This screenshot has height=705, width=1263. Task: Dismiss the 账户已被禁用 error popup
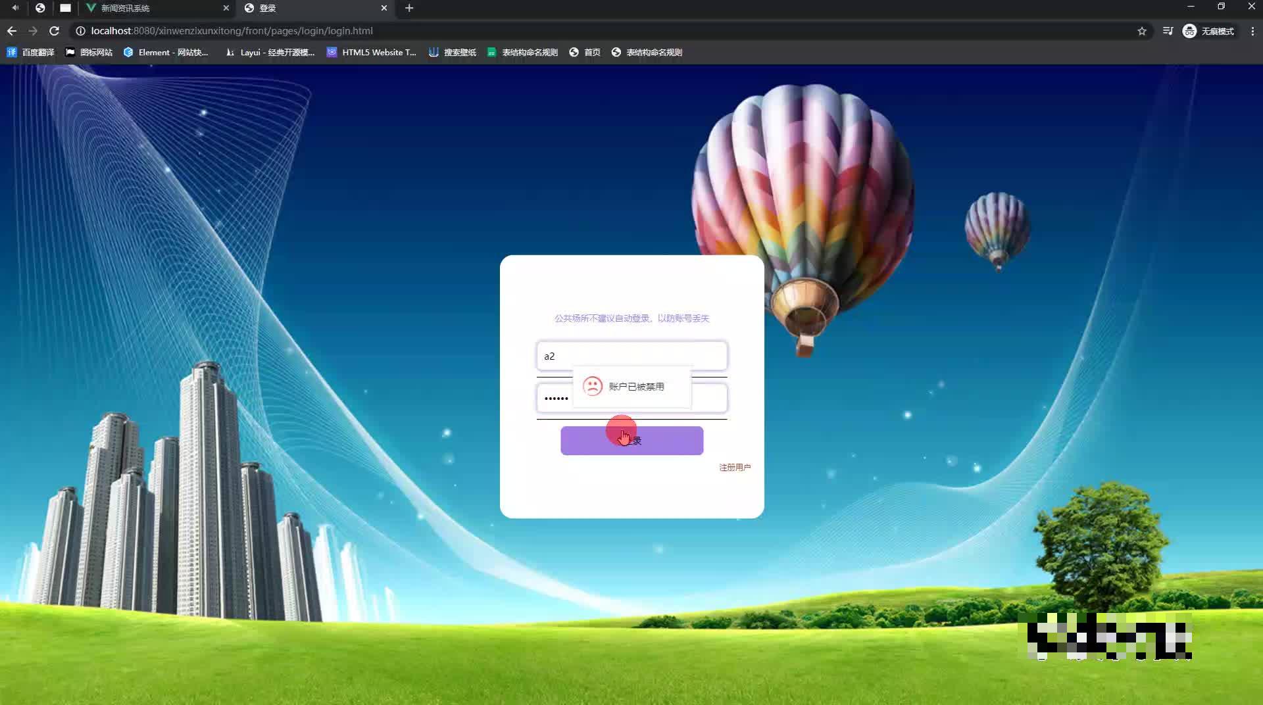631,387
